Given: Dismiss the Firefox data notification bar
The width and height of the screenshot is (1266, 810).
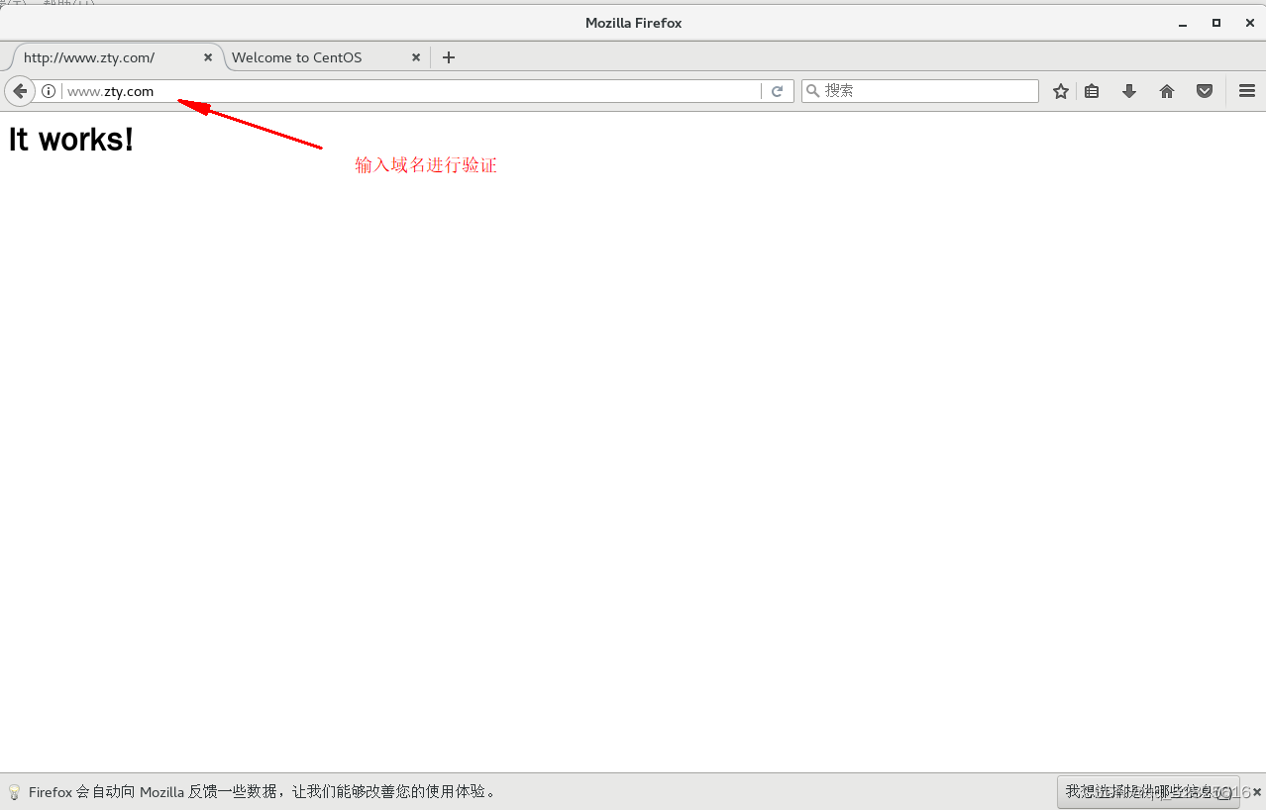Looking at the screenshot, I should [x=1257, y=792].
